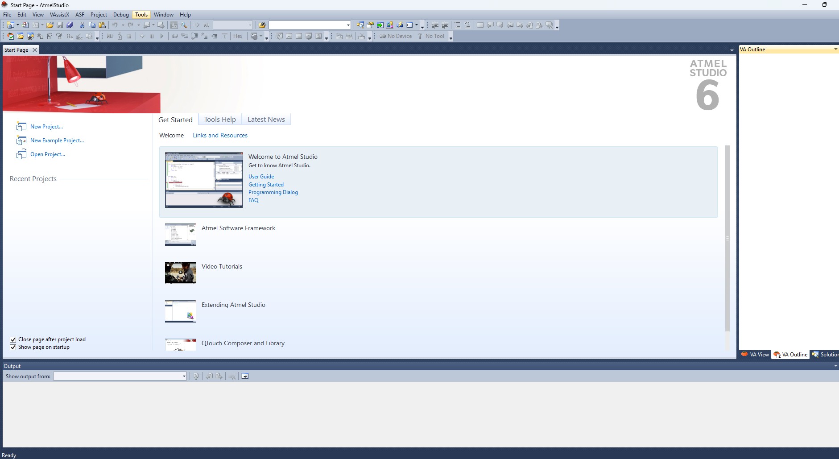Click the Find magnifier icon in toolbar
Screen dimensions: 839x459
(x=184, y=25)
